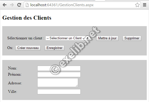
Task: Click the Mettre à jour button
Action: [x=107, y=38]
